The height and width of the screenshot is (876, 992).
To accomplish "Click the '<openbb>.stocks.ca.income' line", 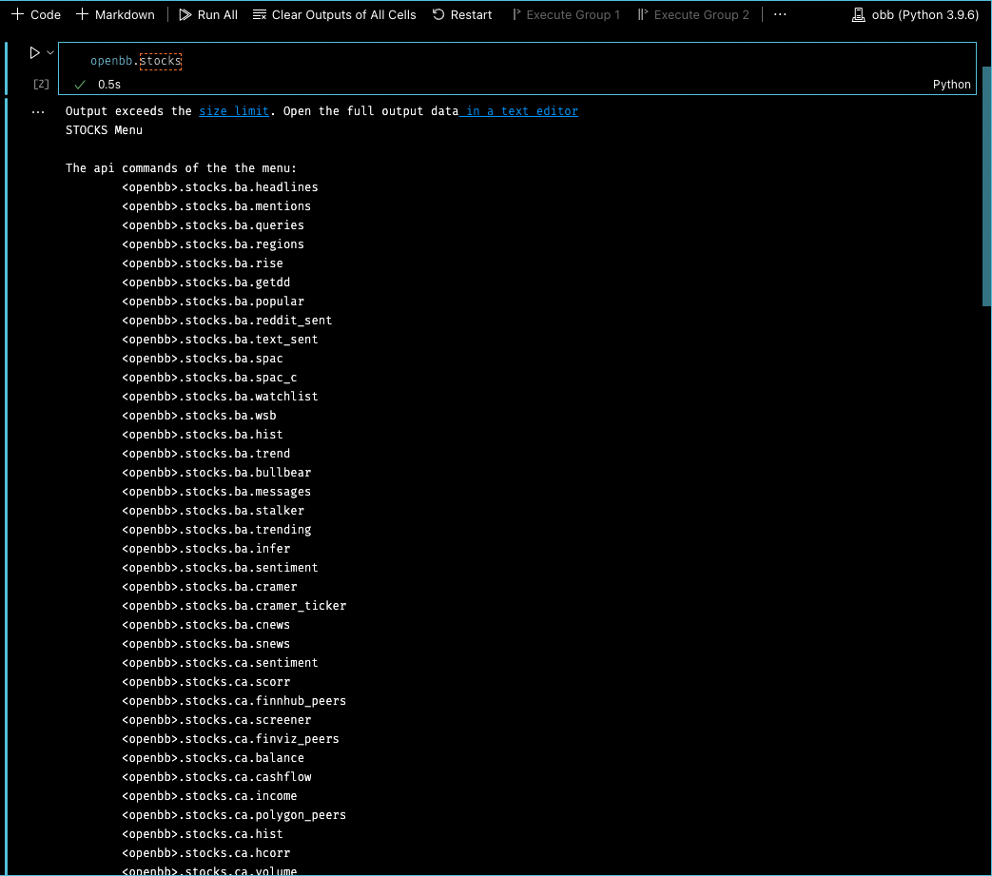I will coord(209,796).
